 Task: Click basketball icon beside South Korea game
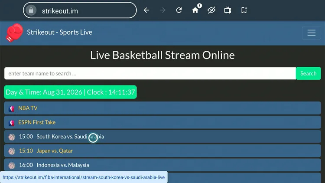[x=12, y=137]
